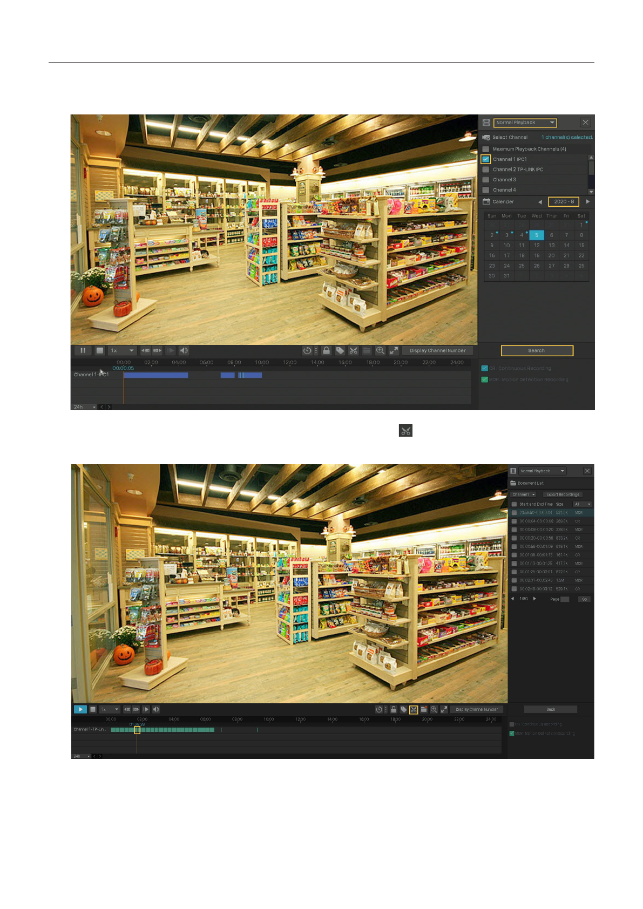Open the Channel1 dropdown in Document List

[524, 494]
